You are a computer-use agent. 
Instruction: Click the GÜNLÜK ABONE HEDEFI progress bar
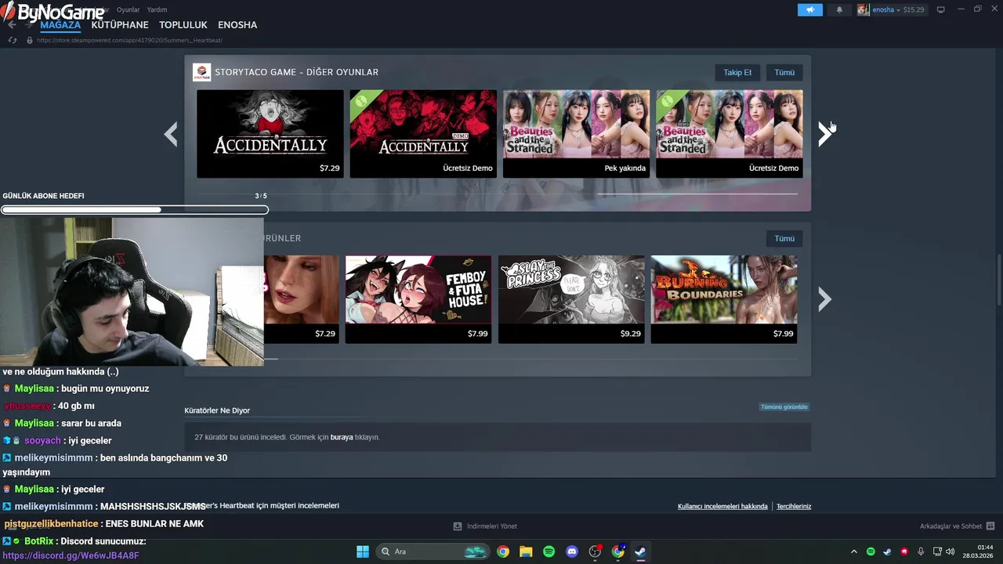click(135, 210)
